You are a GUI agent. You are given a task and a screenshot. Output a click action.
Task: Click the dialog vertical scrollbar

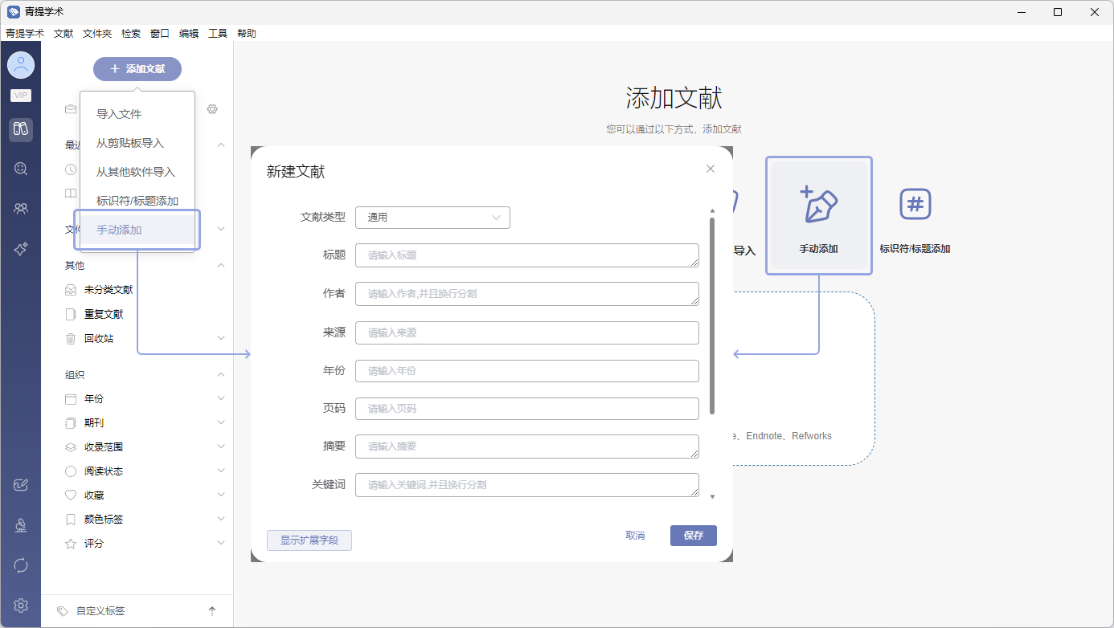pyautogui.click(x=712, y=316)
